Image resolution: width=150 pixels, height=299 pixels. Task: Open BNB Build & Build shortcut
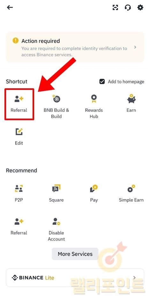[x=56, y=106]
